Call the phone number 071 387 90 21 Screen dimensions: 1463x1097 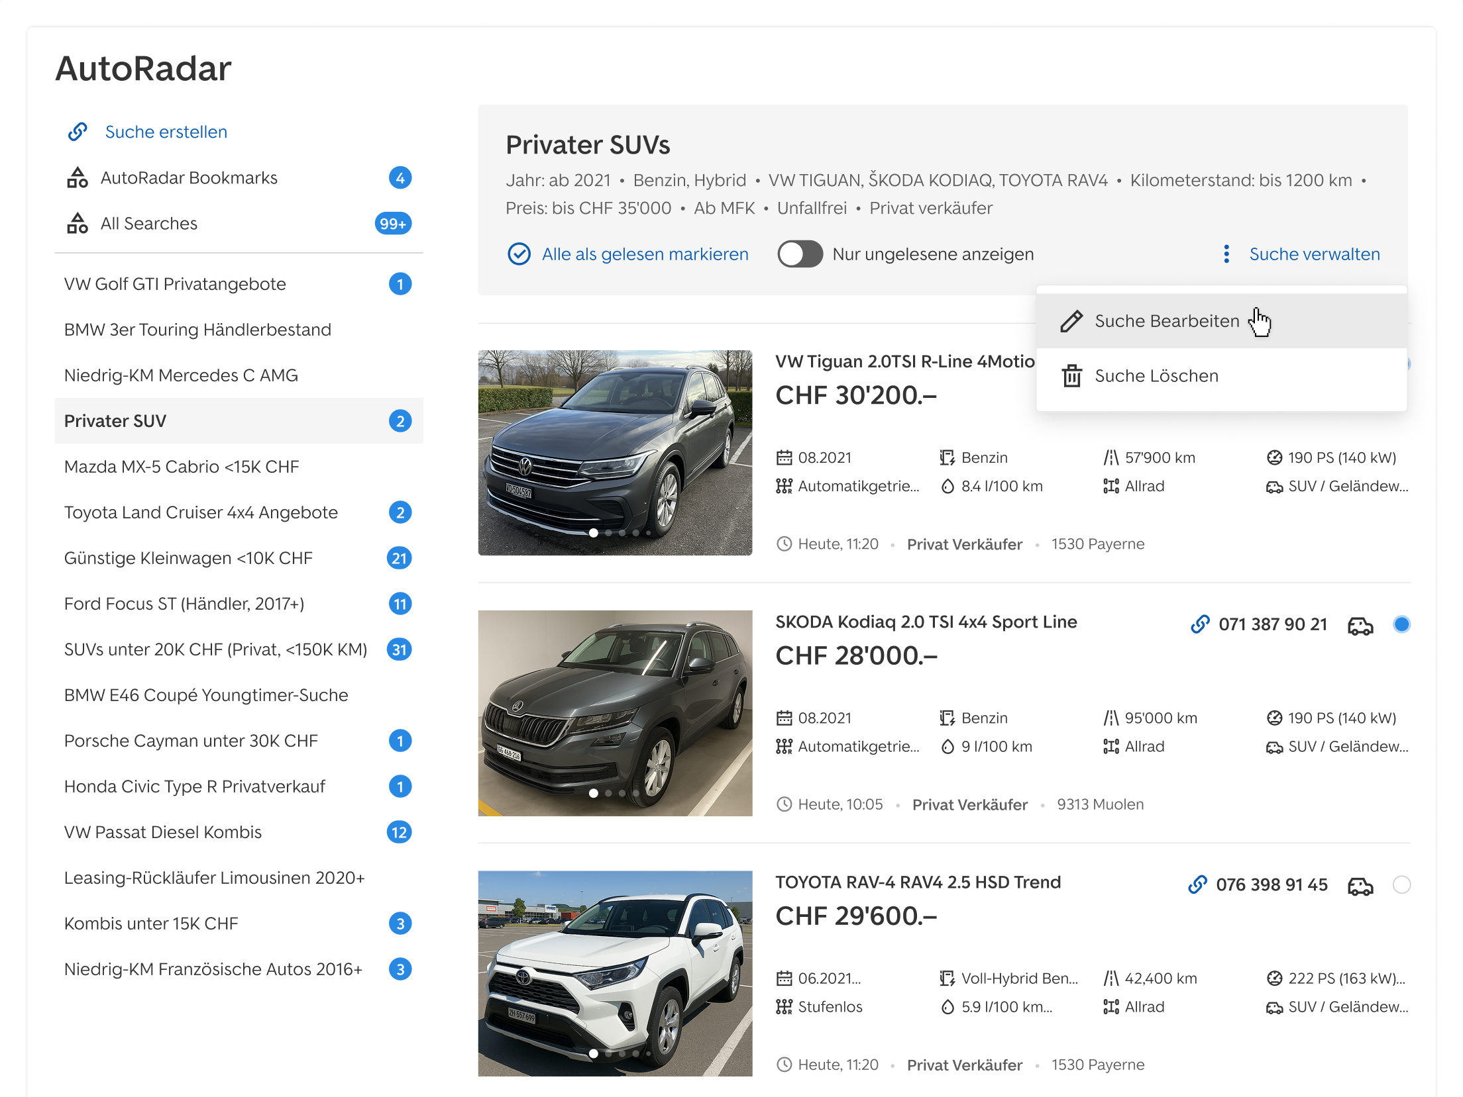click(1272, 624)
